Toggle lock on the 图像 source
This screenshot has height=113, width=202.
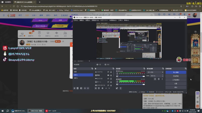[x=111, y=75]
